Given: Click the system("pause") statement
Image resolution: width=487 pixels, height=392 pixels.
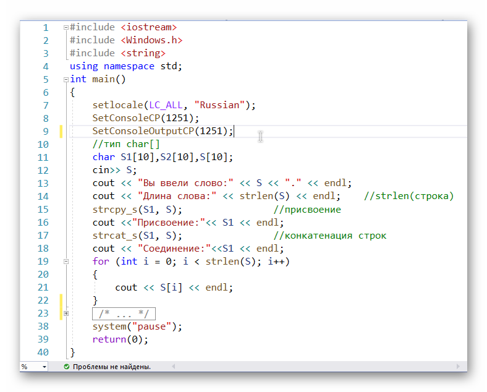Looking at the screenshot, I should 137,326.
